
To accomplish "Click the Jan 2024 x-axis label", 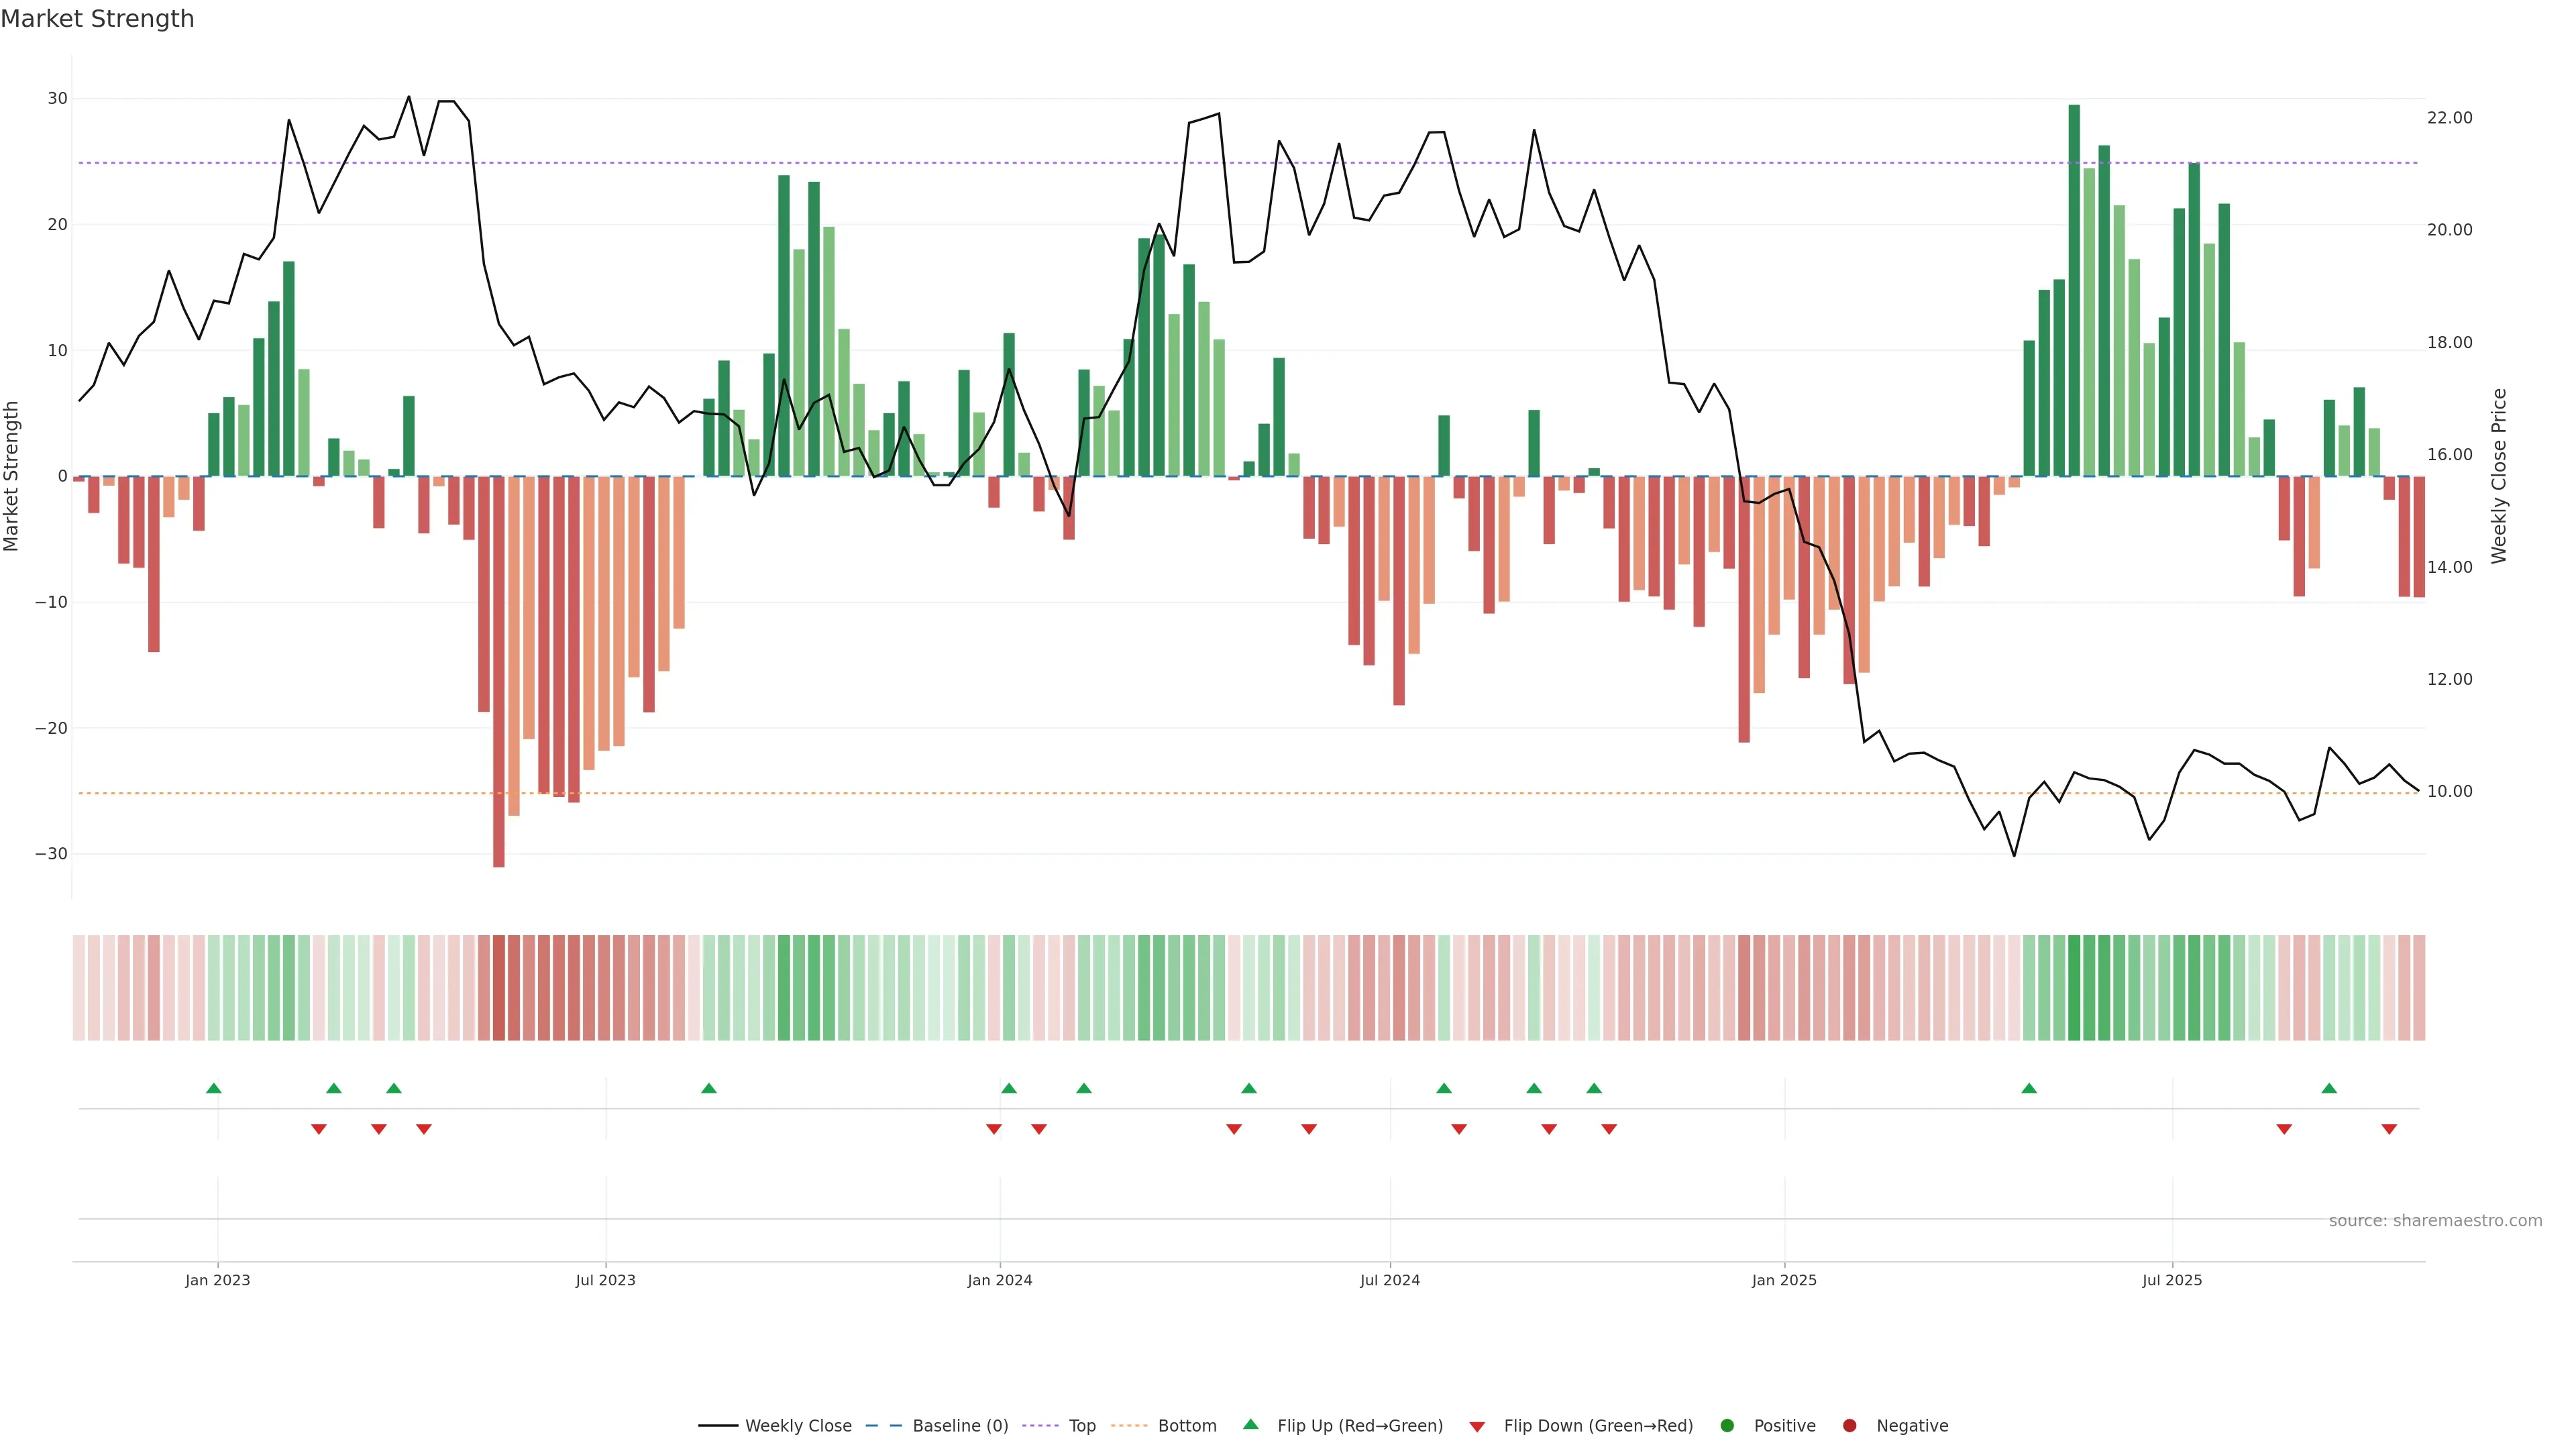I will [x=999, y=1280].
